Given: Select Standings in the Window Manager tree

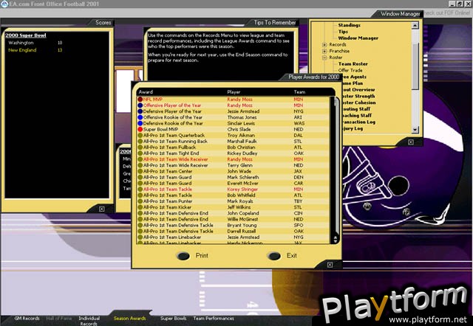Looking at the screenshot, I should pos(350,25).
